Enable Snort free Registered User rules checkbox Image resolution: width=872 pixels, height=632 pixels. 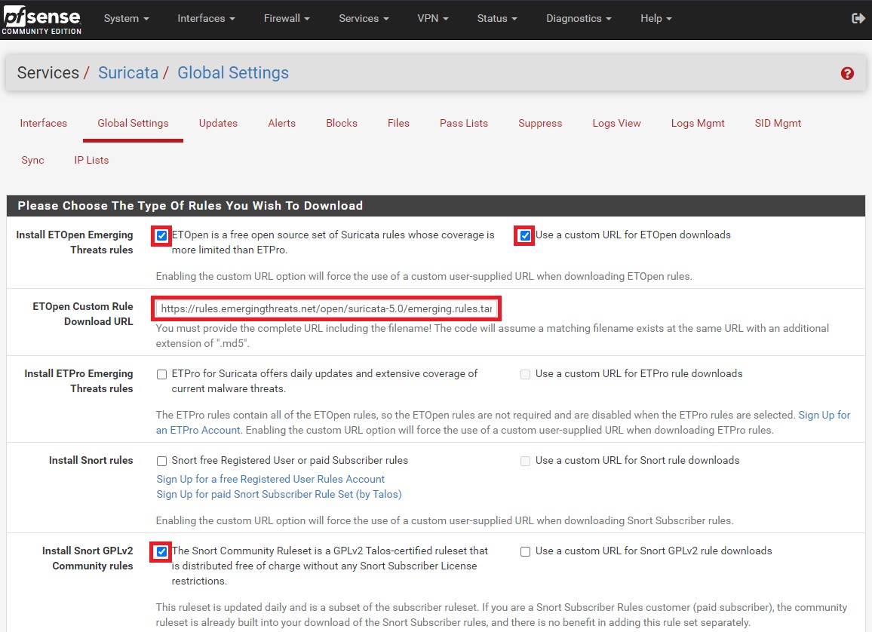(161, 462)
